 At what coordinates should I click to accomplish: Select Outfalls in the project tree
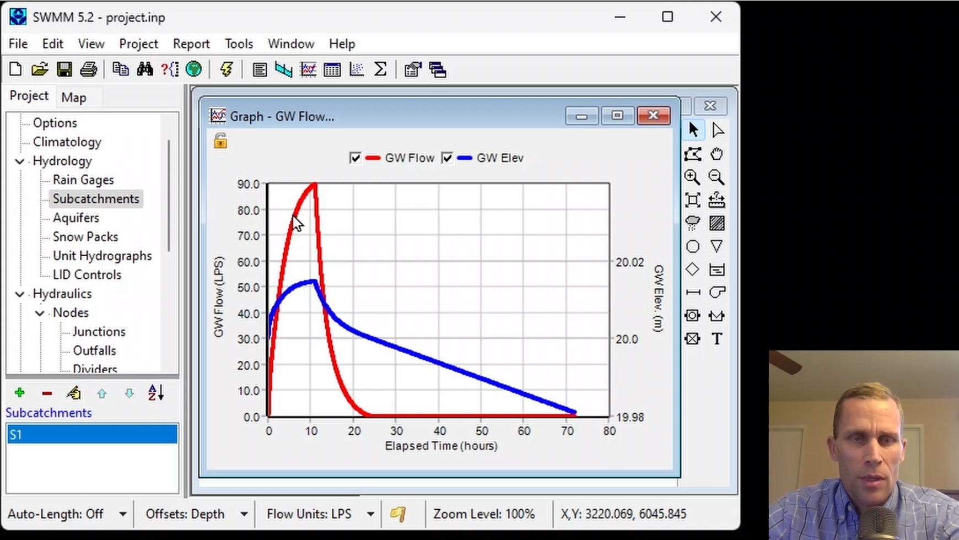tap(94, 350)
